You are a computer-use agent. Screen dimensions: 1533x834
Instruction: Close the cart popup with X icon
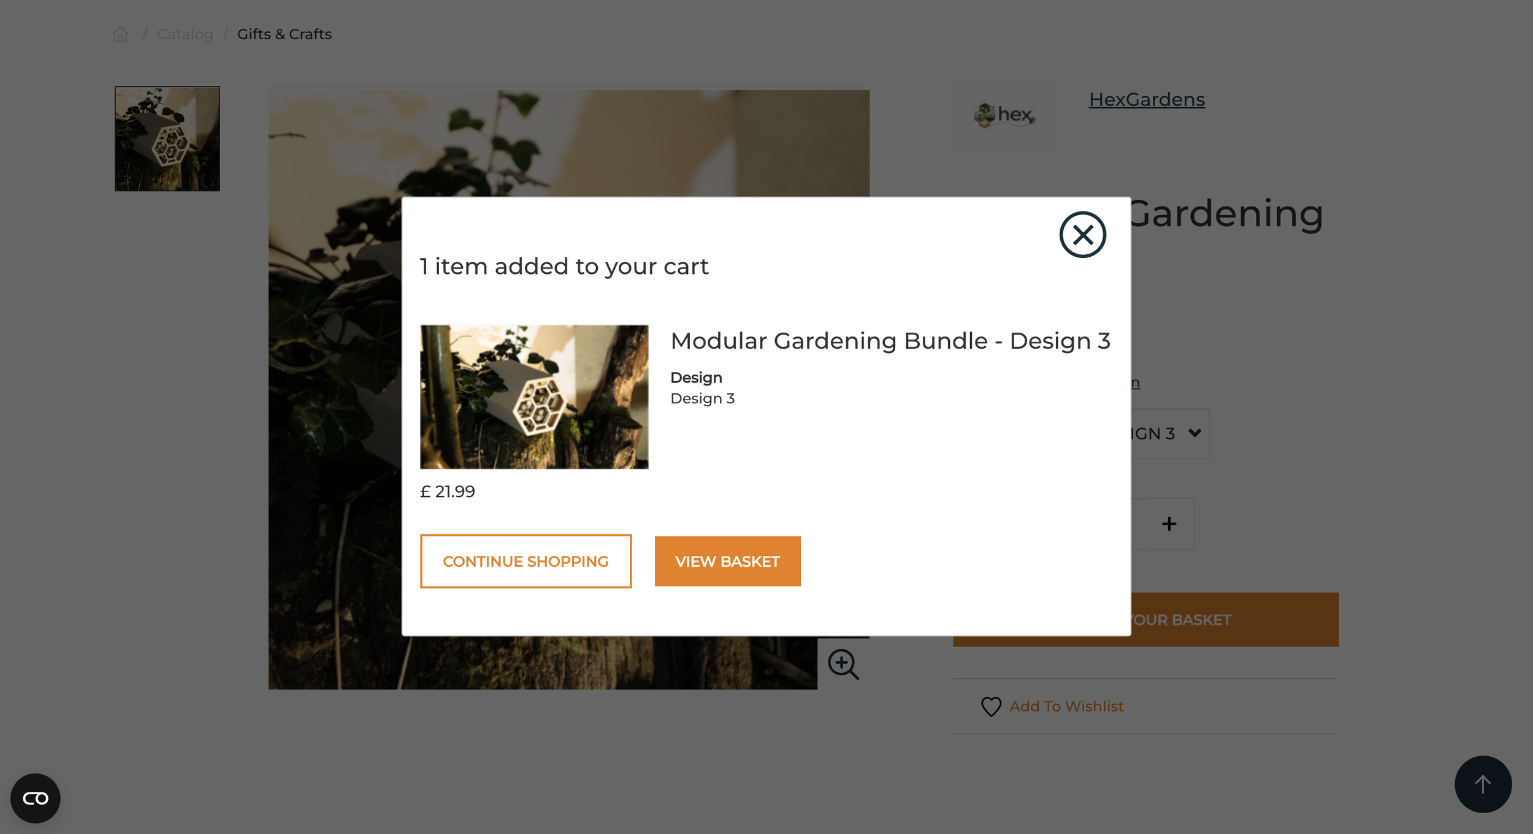pos(1082,235)
